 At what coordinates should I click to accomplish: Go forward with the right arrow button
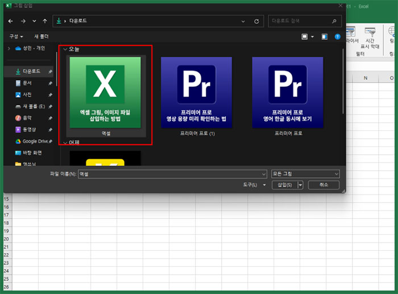pos(23,21)
